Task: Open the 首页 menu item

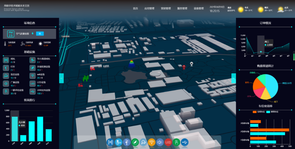Action: [135, 8]
